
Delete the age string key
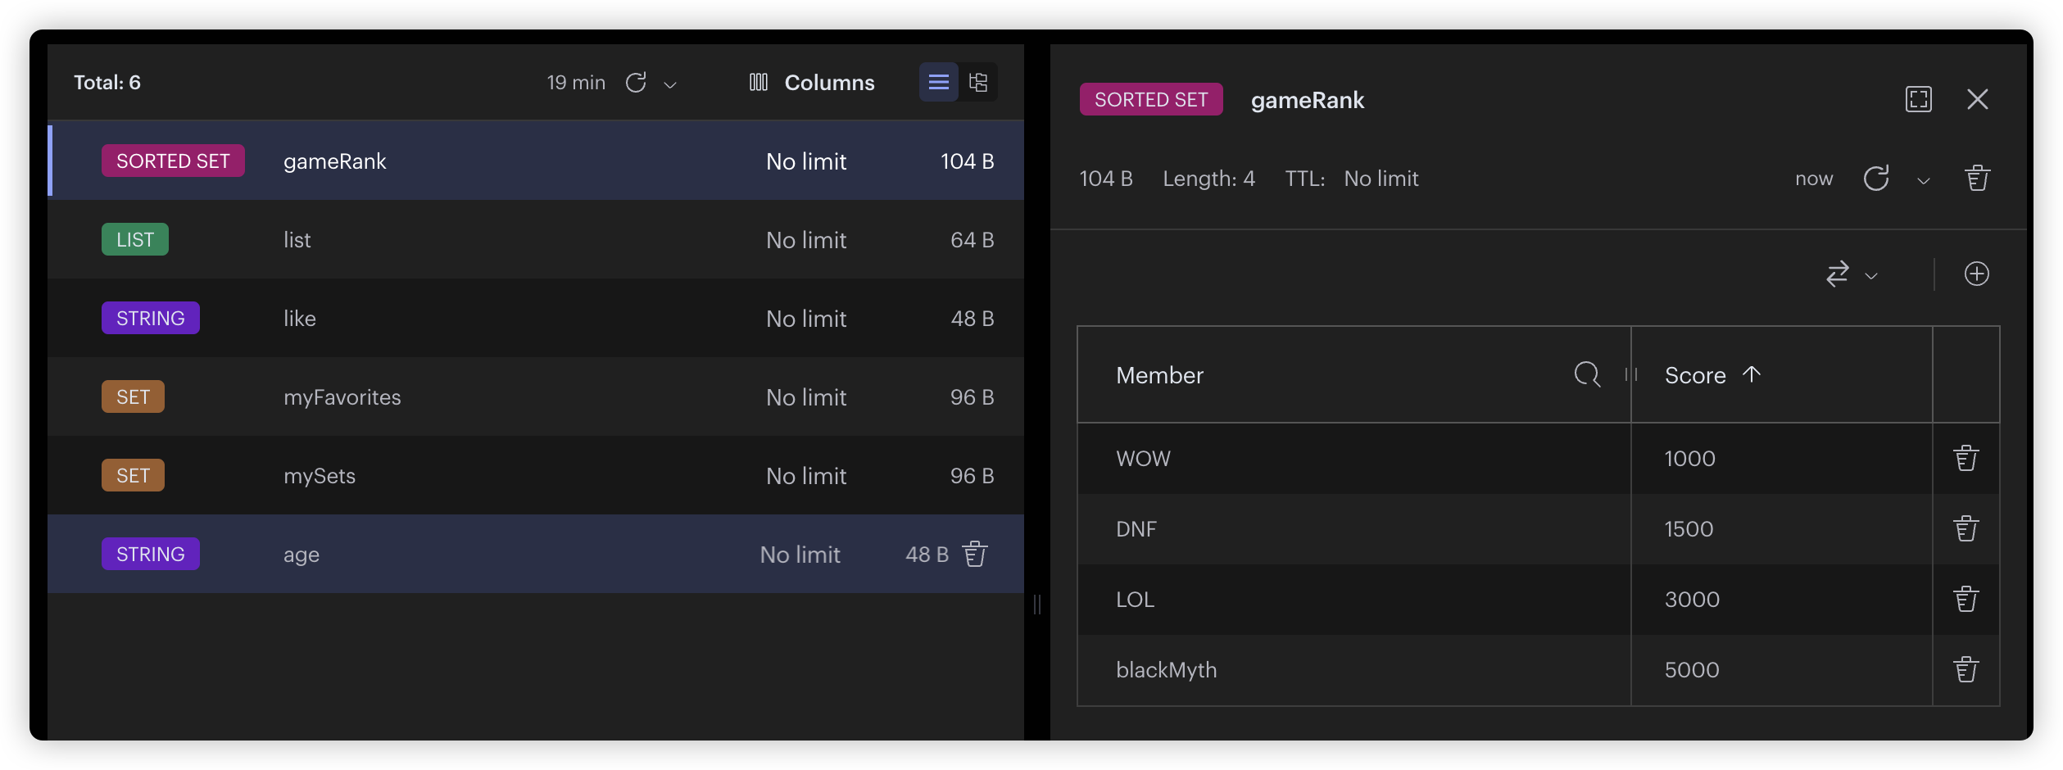click(975, 555)
